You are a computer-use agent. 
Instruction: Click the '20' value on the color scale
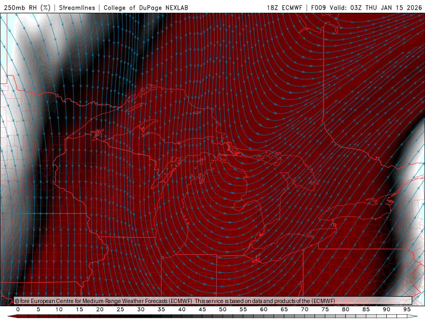pos(100,309)
